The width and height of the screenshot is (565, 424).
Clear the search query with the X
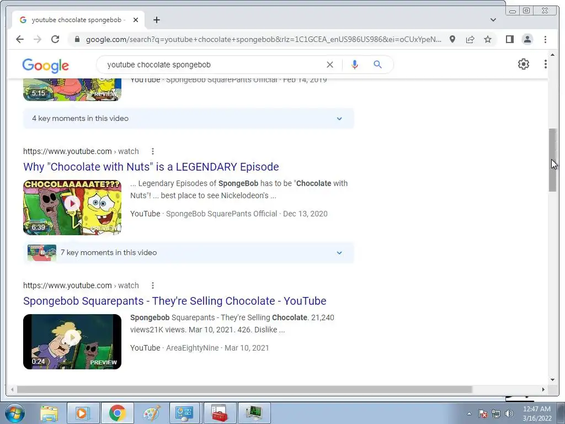330,65
